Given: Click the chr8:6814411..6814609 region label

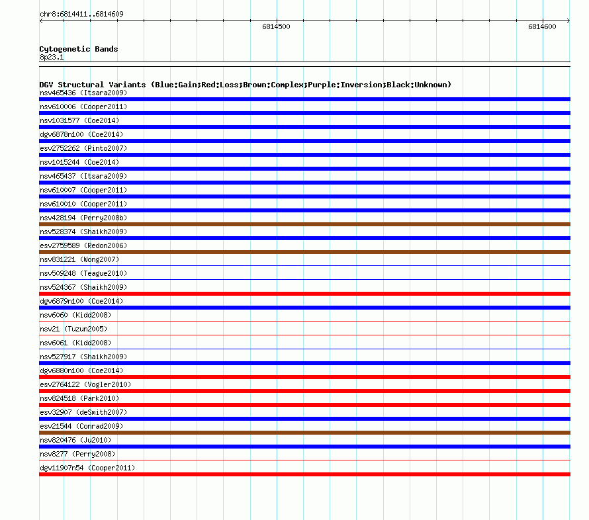Looking at the screenshot, I should (x=81, y=14).
